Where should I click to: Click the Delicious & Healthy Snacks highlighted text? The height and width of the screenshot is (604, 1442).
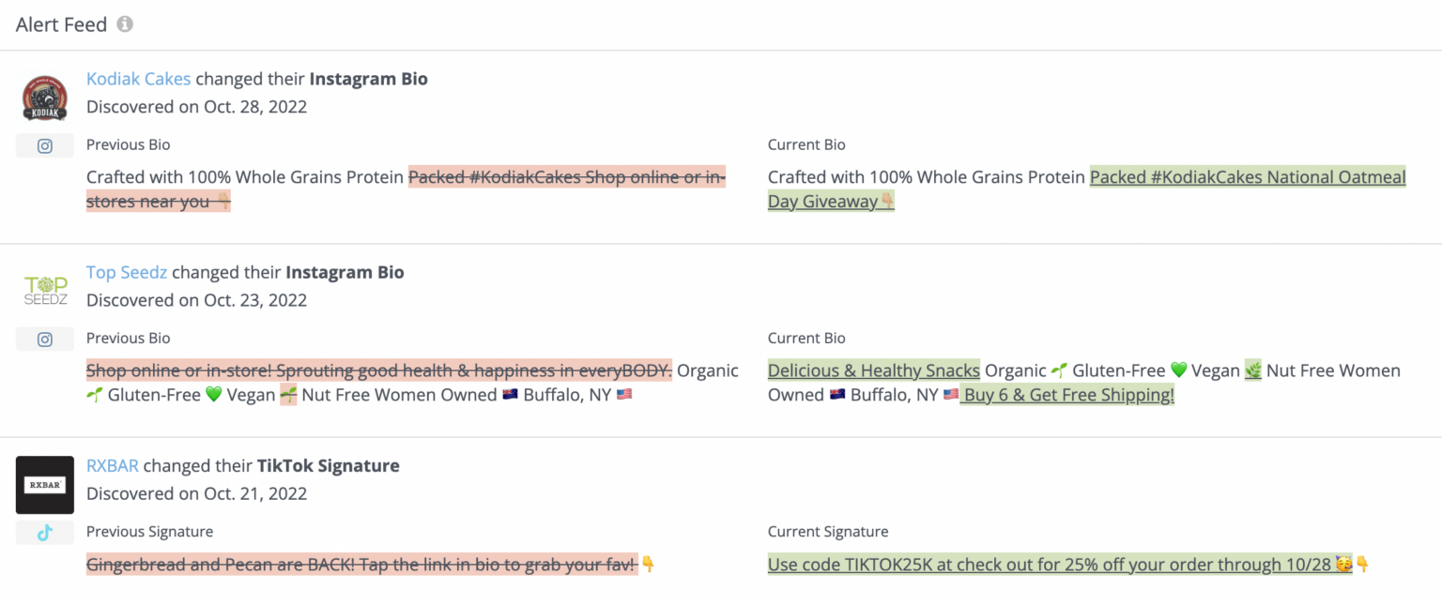[873, 370]
